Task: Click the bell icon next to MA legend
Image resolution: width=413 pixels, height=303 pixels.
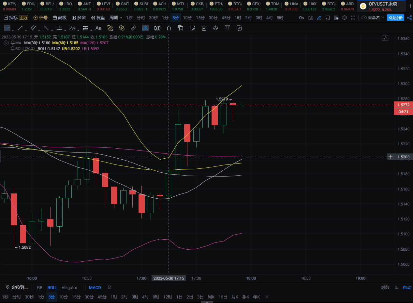Action: pyautogui.click(x=12, y=43)
